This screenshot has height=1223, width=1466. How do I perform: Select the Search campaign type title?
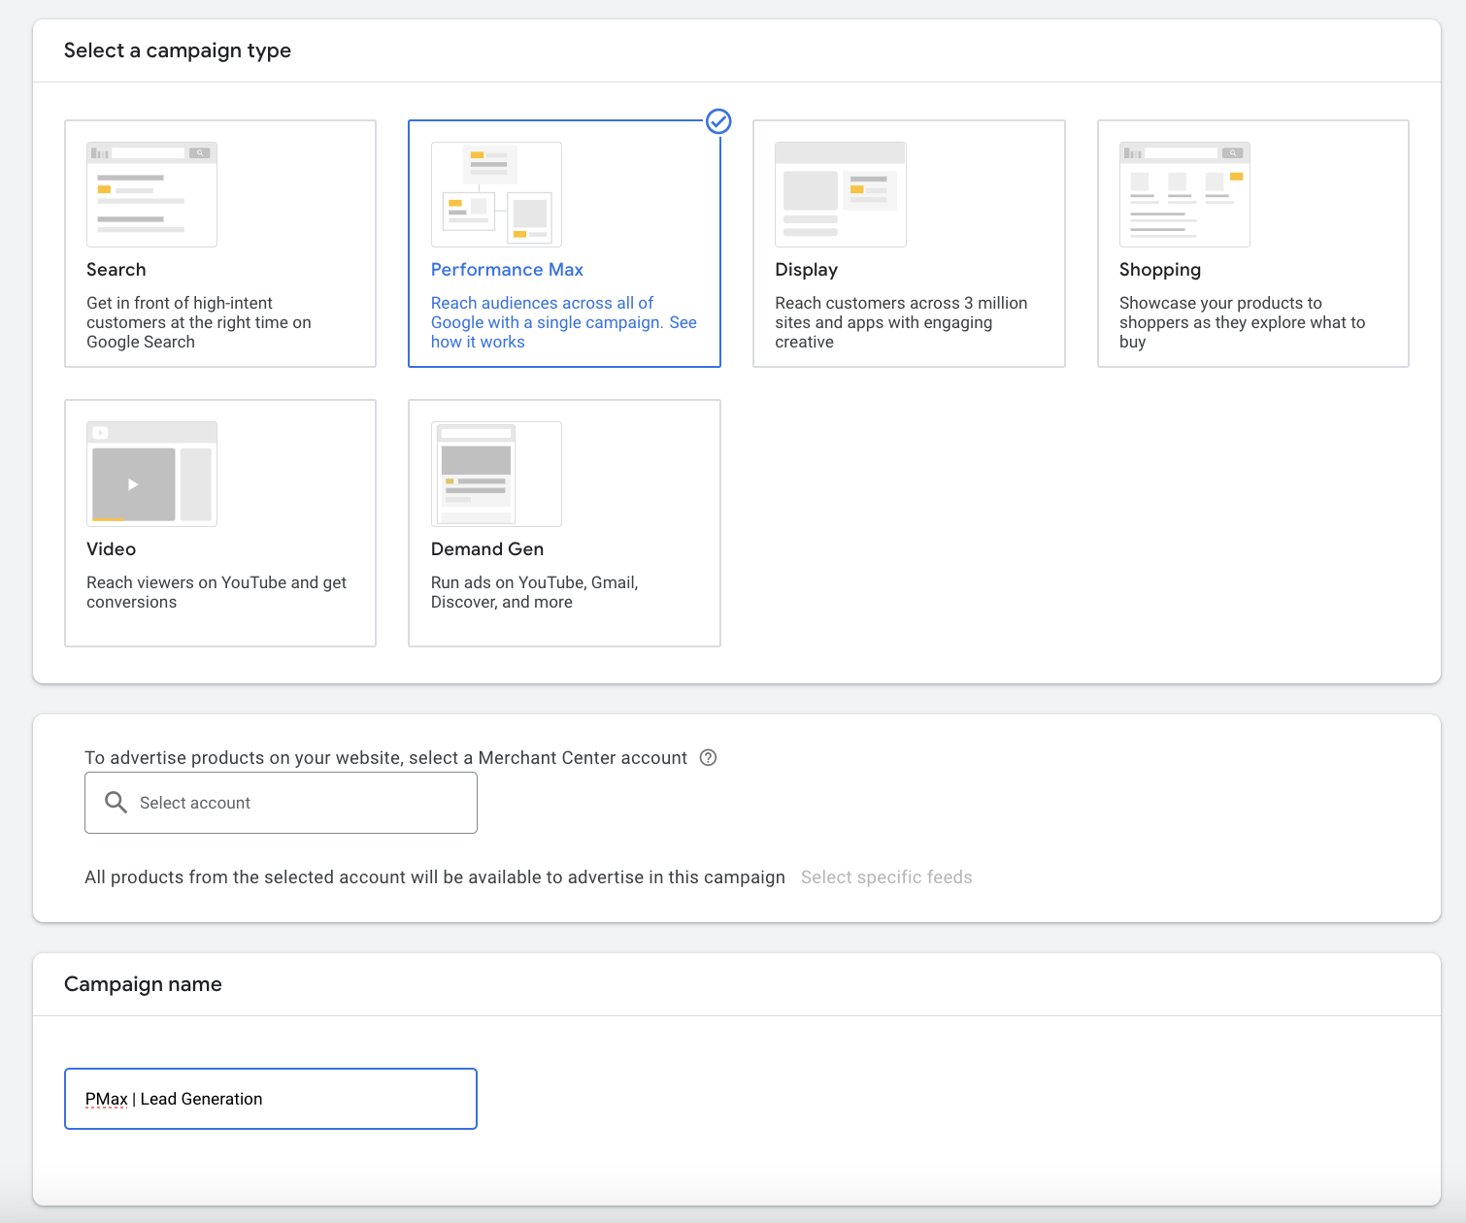point(116,270)
